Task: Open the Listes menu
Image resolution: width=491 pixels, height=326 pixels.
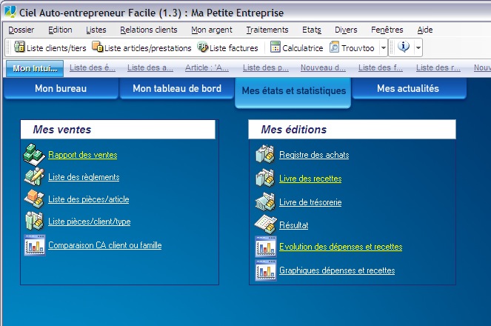Action: click(x=96, y=30)
